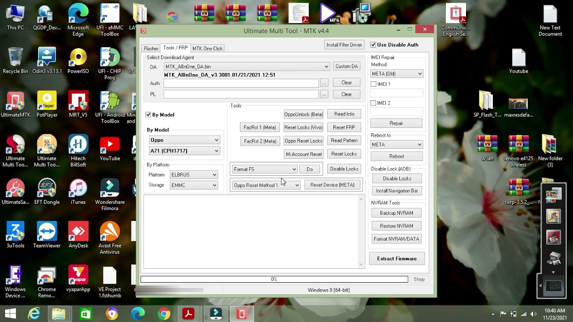Launch MRT_V5 desktop shortcut
The image size is (573, 322).
pyautogui.click(x=78, y=105)
